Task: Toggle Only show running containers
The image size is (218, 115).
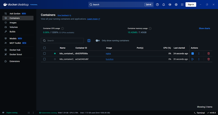Action: pyautogui.click(x=98, y=41)
